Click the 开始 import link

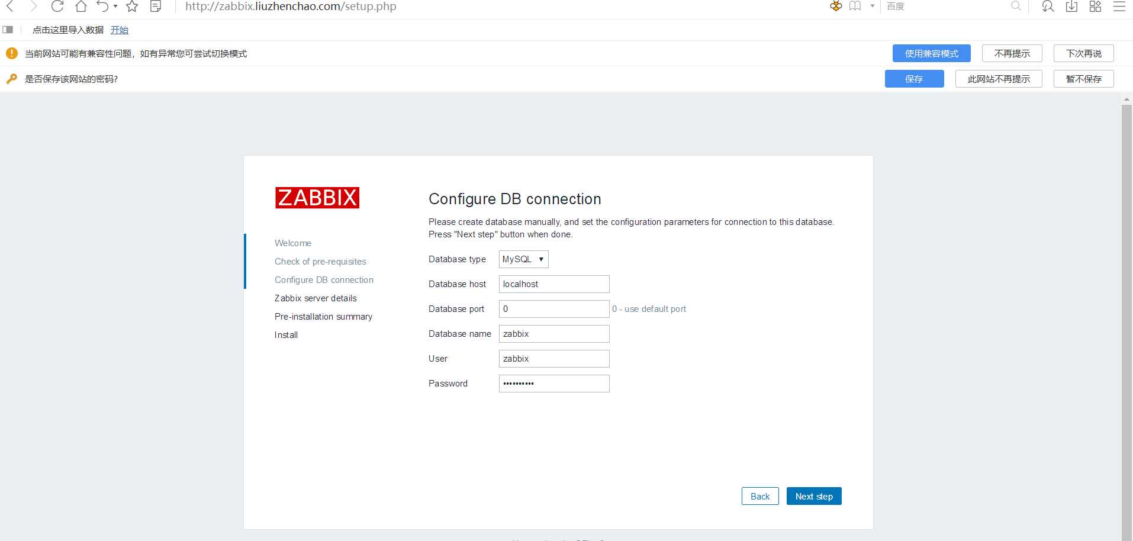coord(120,30)
